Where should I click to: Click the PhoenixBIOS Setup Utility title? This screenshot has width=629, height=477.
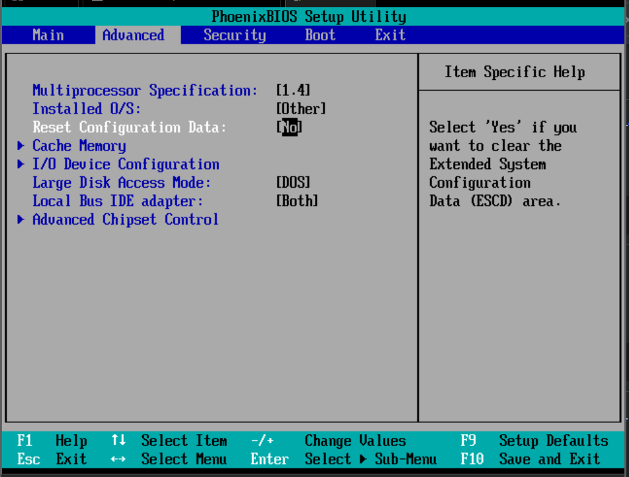(309, 17)
